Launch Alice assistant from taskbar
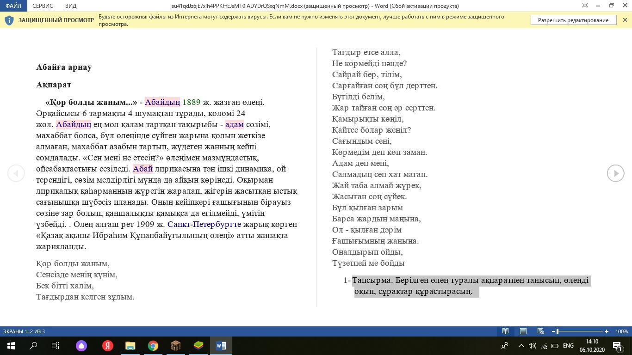The width and height of the screenshot is (632, 355). pyautogui.click(x=81, y=346)
